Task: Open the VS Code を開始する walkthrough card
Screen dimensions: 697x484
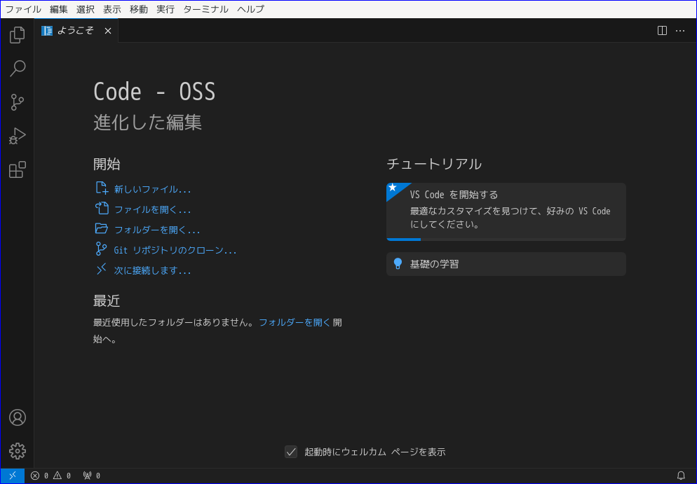Action: [x=506, y=212]
